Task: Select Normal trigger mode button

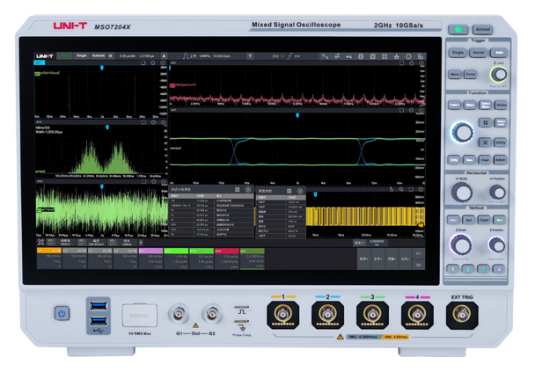Action: [478, 53]
